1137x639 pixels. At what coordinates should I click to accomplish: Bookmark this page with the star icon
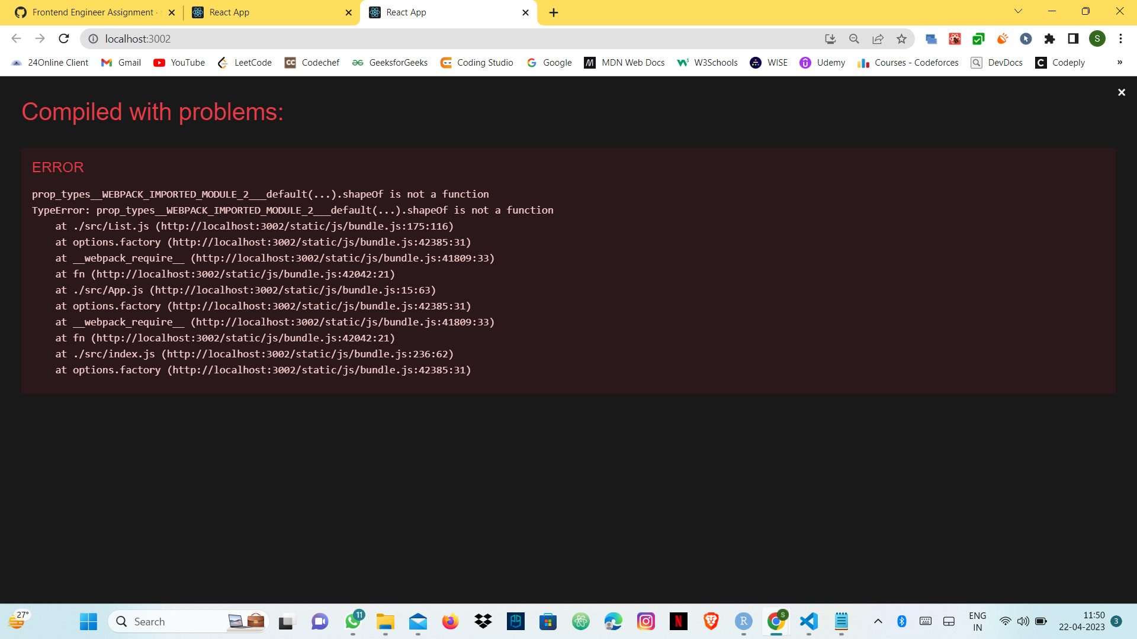901,38
